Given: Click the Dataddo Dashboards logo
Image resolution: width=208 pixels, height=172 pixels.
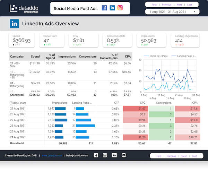Looking at the screenshot, I should pyautogui.click(x=24, y=9).
